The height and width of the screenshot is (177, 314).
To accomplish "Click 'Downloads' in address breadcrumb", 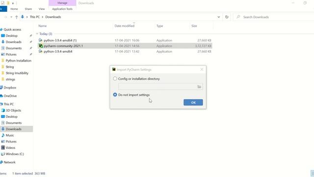I will pyautogui.click(x=53, y=17).
